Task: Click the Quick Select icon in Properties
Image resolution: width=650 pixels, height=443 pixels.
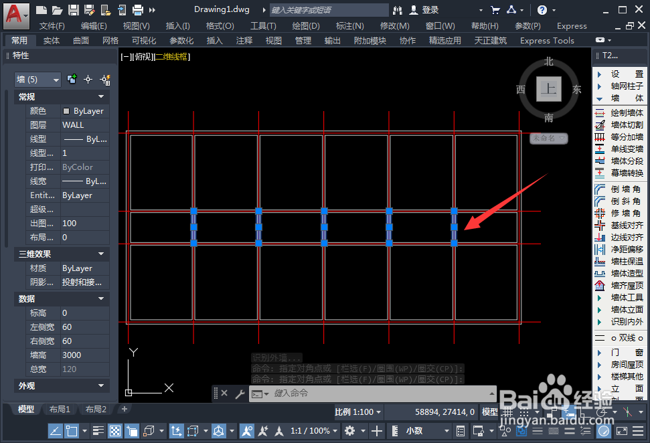Action: click(105, 80)
